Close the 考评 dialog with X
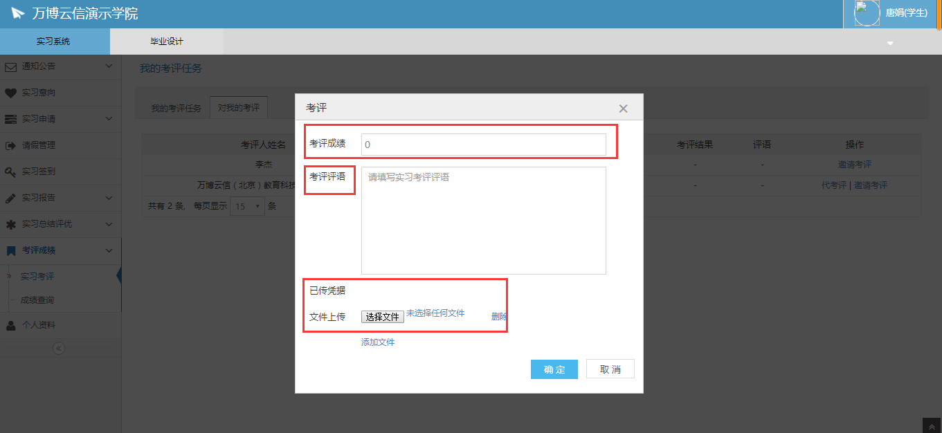The height and width of the screenshot is (433, 942). tap(623, 109)
